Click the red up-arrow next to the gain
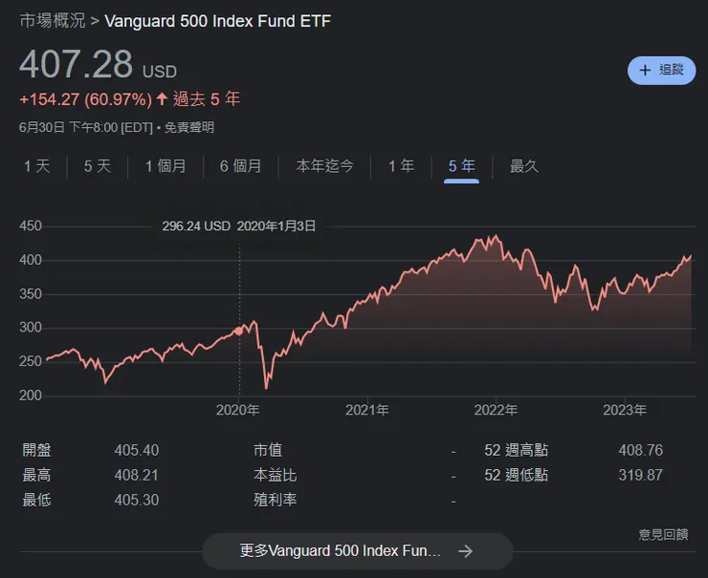708x578 pixels. tap(162, 99)
